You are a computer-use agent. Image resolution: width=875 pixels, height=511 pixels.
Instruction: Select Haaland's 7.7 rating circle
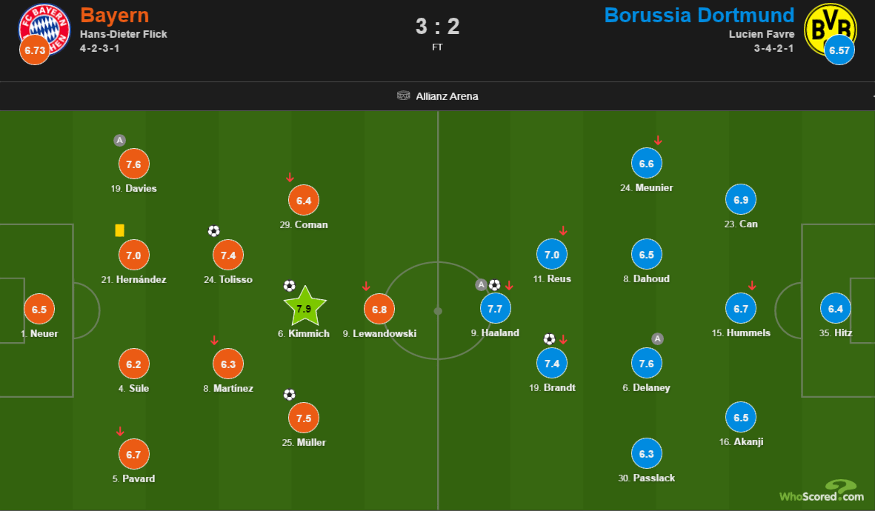tap(495, 309)
